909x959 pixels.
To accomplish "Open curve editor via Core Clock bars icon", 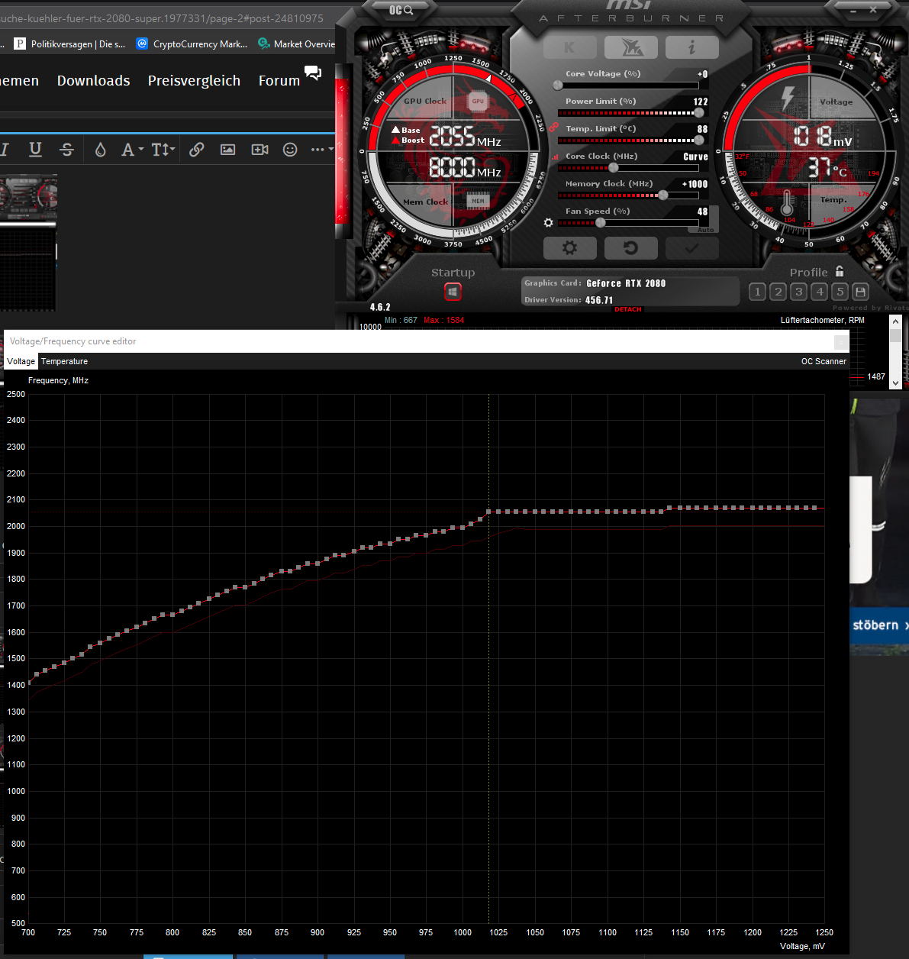I will point(556,157).
